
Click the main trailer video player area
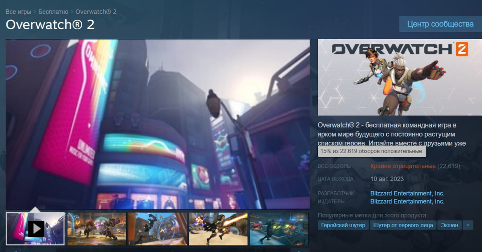[157, 124]
